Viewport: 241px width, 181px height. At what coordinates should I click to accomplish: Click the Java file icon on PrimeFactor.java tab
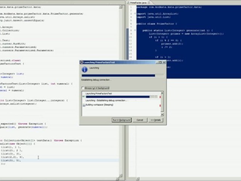(x=128, y=2)
